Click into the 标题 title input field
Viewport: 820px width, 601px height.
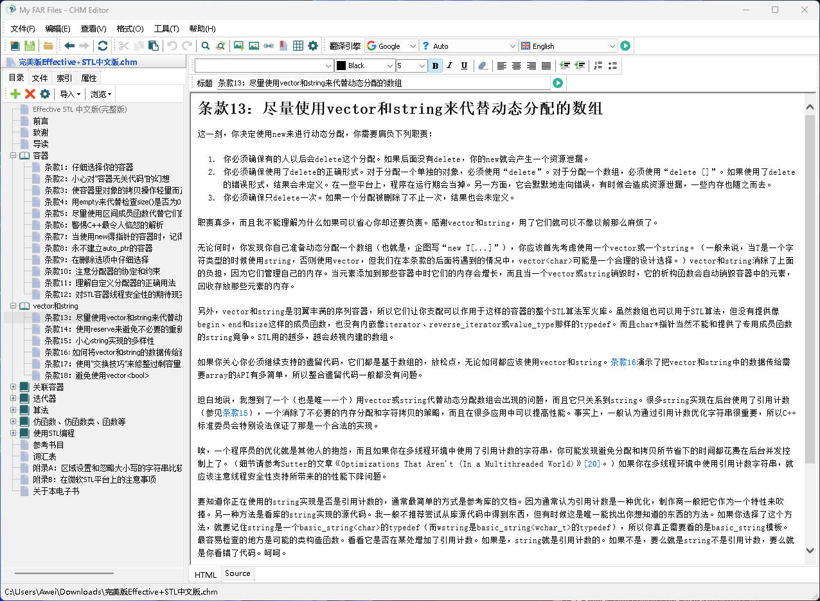(382, 83)
